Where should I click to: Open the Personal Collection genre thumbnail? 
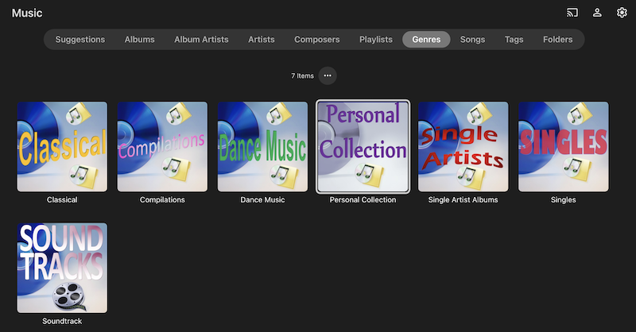(x=363, y=147)
